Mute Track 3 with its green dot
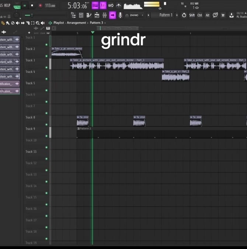The image size is (247, 249). (46, 68)
